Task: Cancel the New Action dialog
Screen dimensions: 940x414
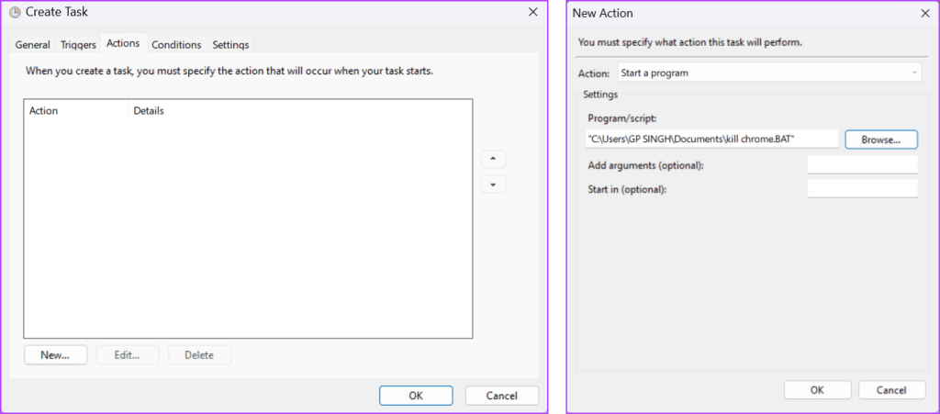Action: (891, 390)
